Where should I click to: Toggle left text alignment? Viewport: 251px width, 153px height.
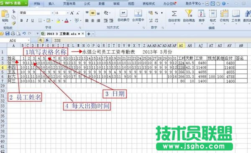click(87, 20)
